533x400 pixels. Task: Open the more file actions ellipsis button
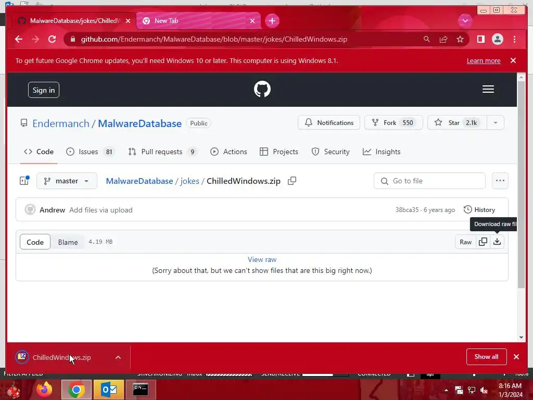point(500,181)
